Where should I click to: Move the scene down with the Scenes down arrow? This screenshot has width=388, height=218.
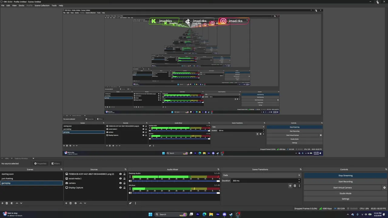click(21, 203)
